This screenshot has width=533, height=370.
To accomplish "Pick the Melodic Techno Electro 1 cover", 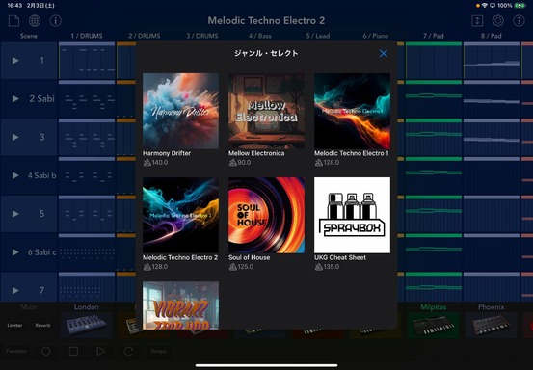I will tap(352, 111).
